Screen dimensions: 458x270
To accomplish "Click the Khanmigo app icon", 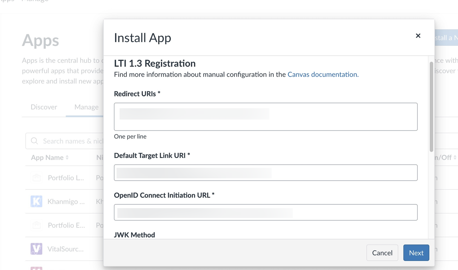I will pos(36,201).
